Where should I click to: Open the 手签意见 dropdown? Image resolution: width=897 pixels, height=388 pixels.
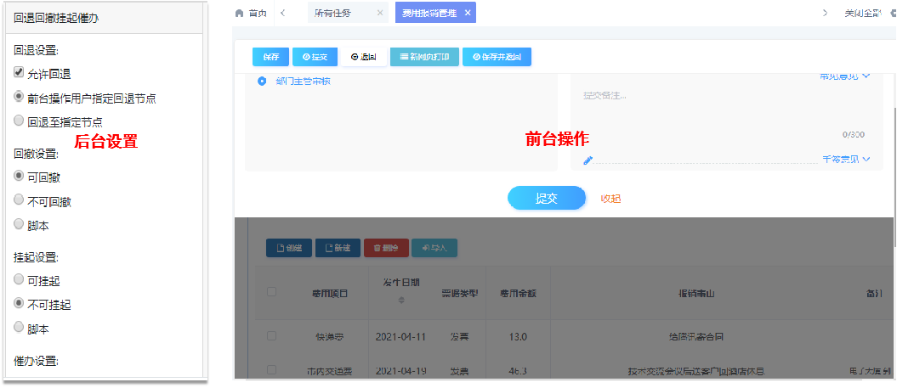click(846, 159)
